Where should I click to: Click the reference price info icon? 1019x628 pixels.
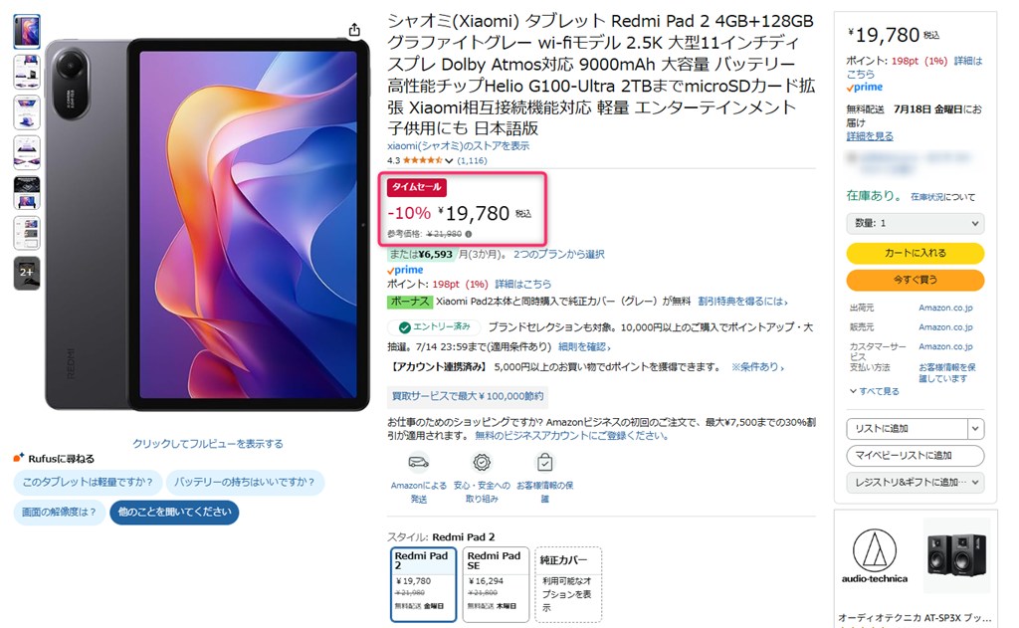coord(469,234)
